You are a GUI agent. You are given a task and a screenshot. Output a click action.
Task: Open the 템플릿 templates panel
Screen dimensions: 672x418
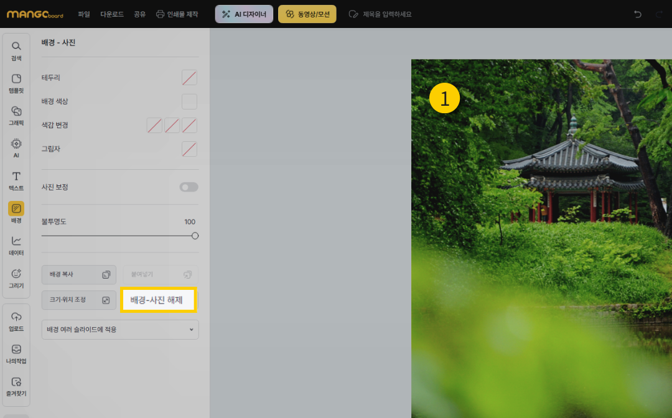(16, 82)
